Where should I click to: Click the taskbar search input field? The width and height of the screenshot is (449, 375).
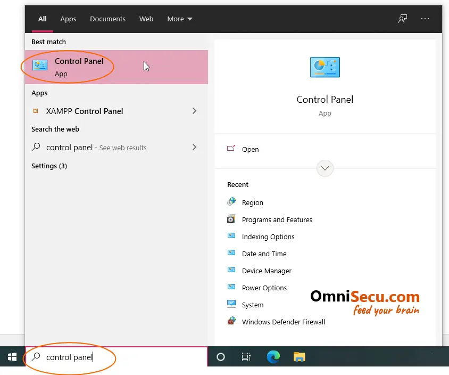pos(117,357)
